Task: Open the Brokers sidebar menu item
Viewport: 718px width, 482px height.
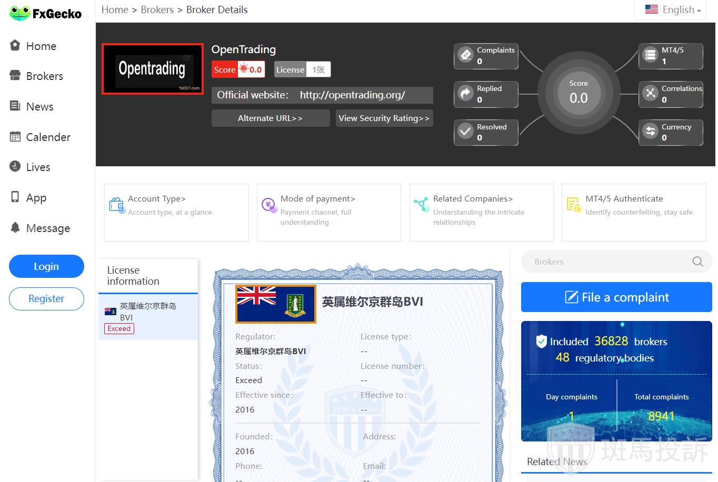Action: point(44,76)
